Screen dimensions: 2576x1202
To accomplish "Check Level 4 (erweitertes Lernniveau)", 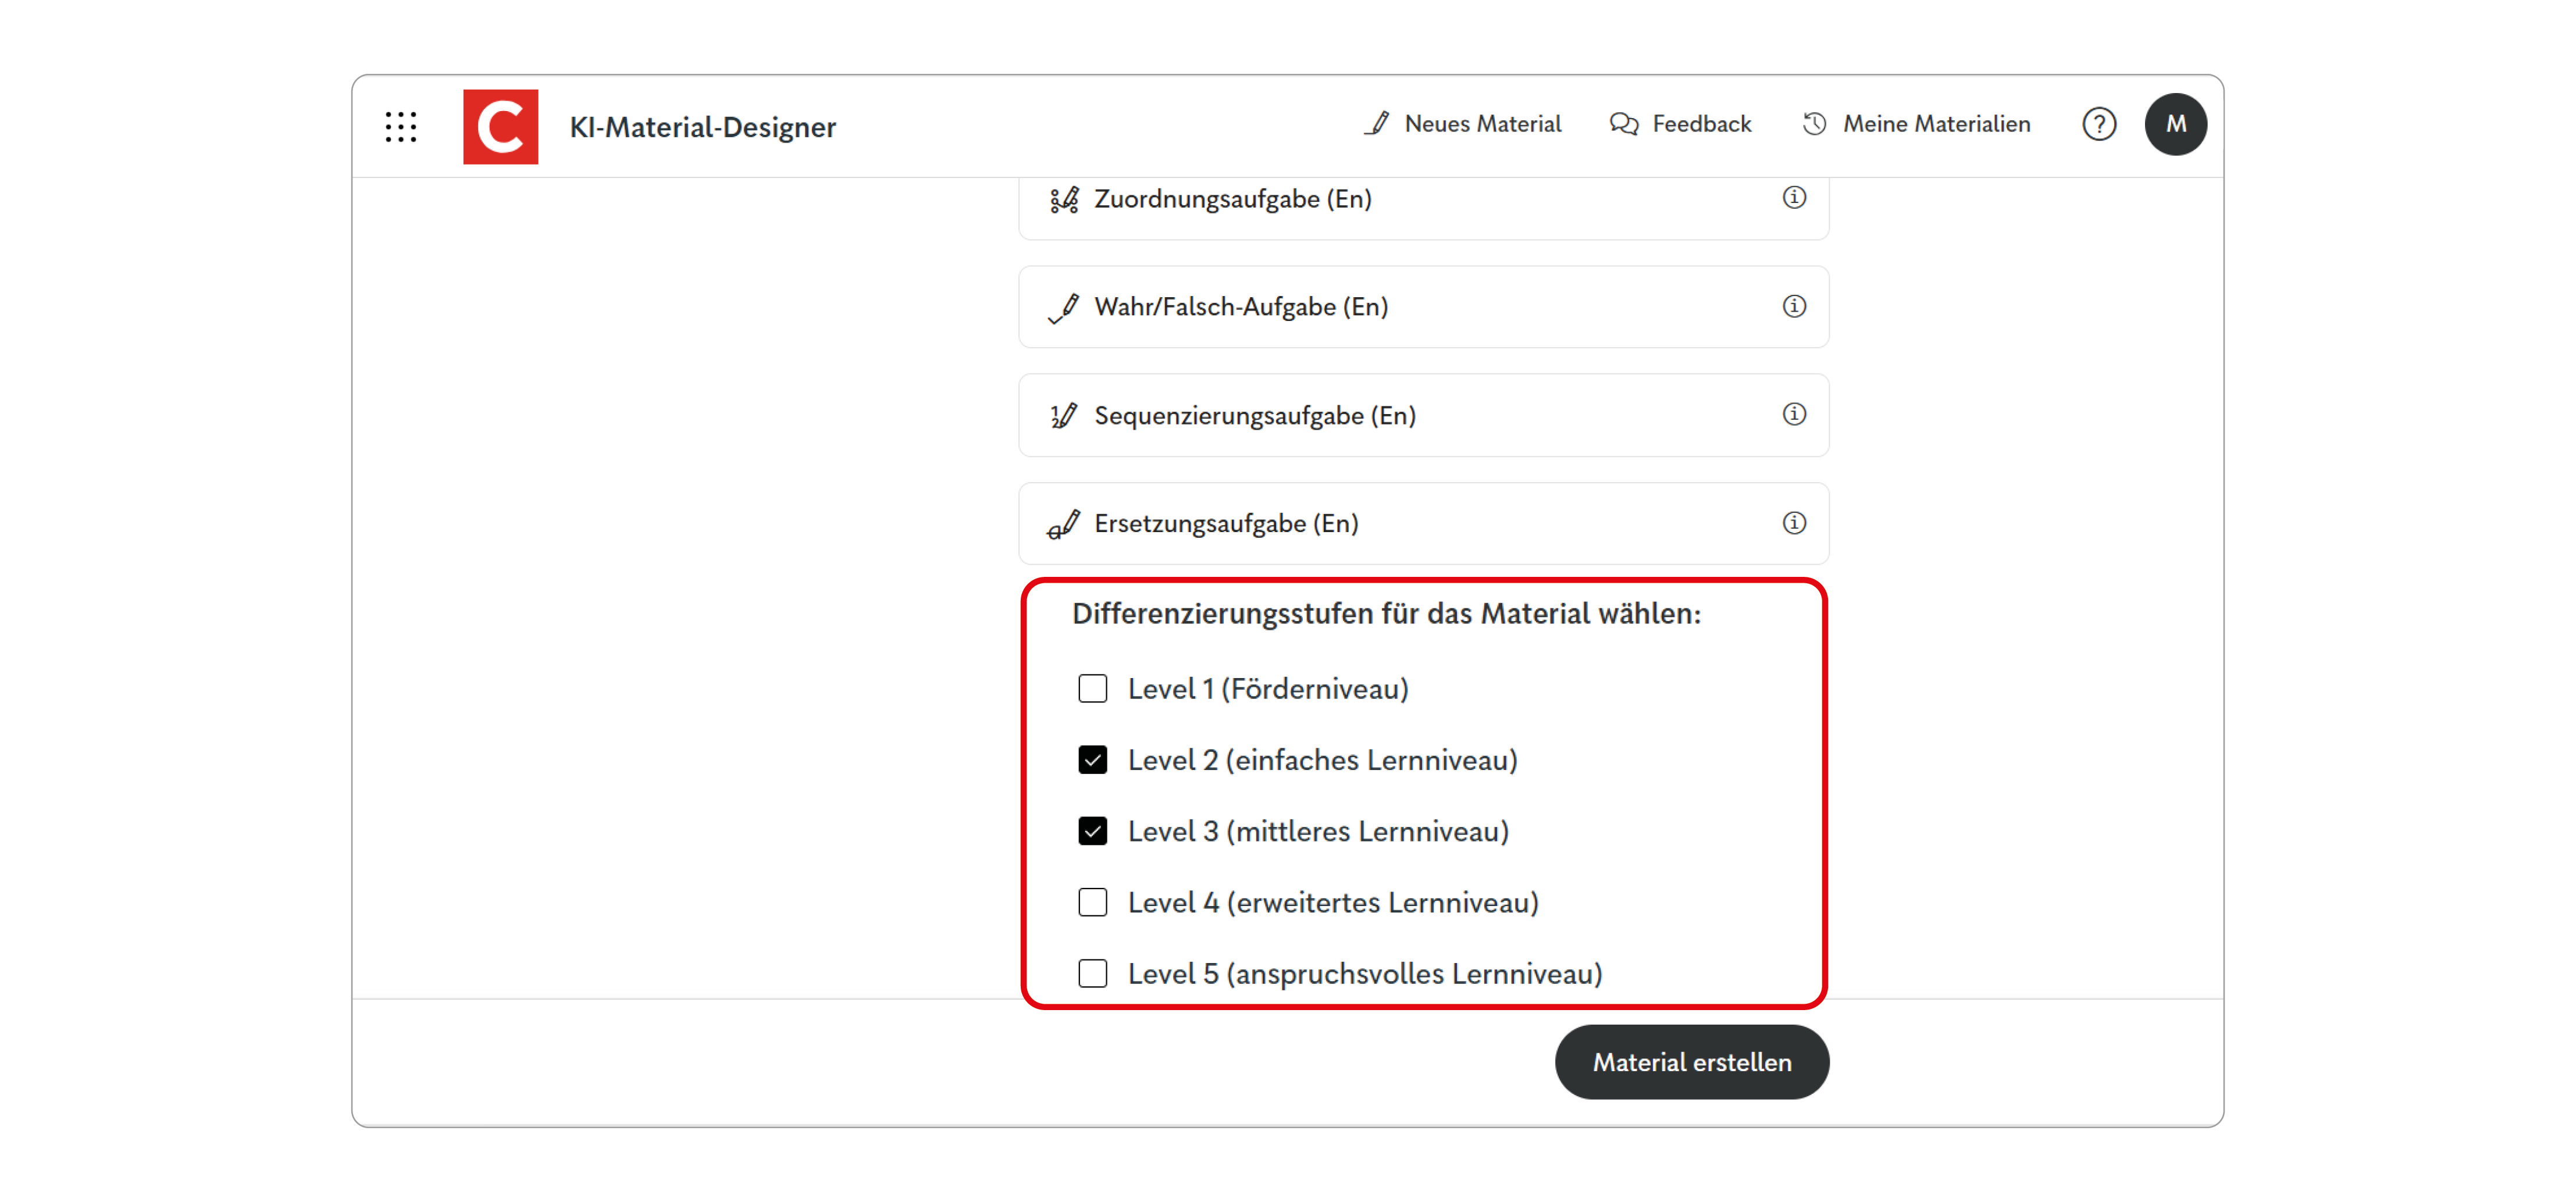I will (x=1092, y=902).
